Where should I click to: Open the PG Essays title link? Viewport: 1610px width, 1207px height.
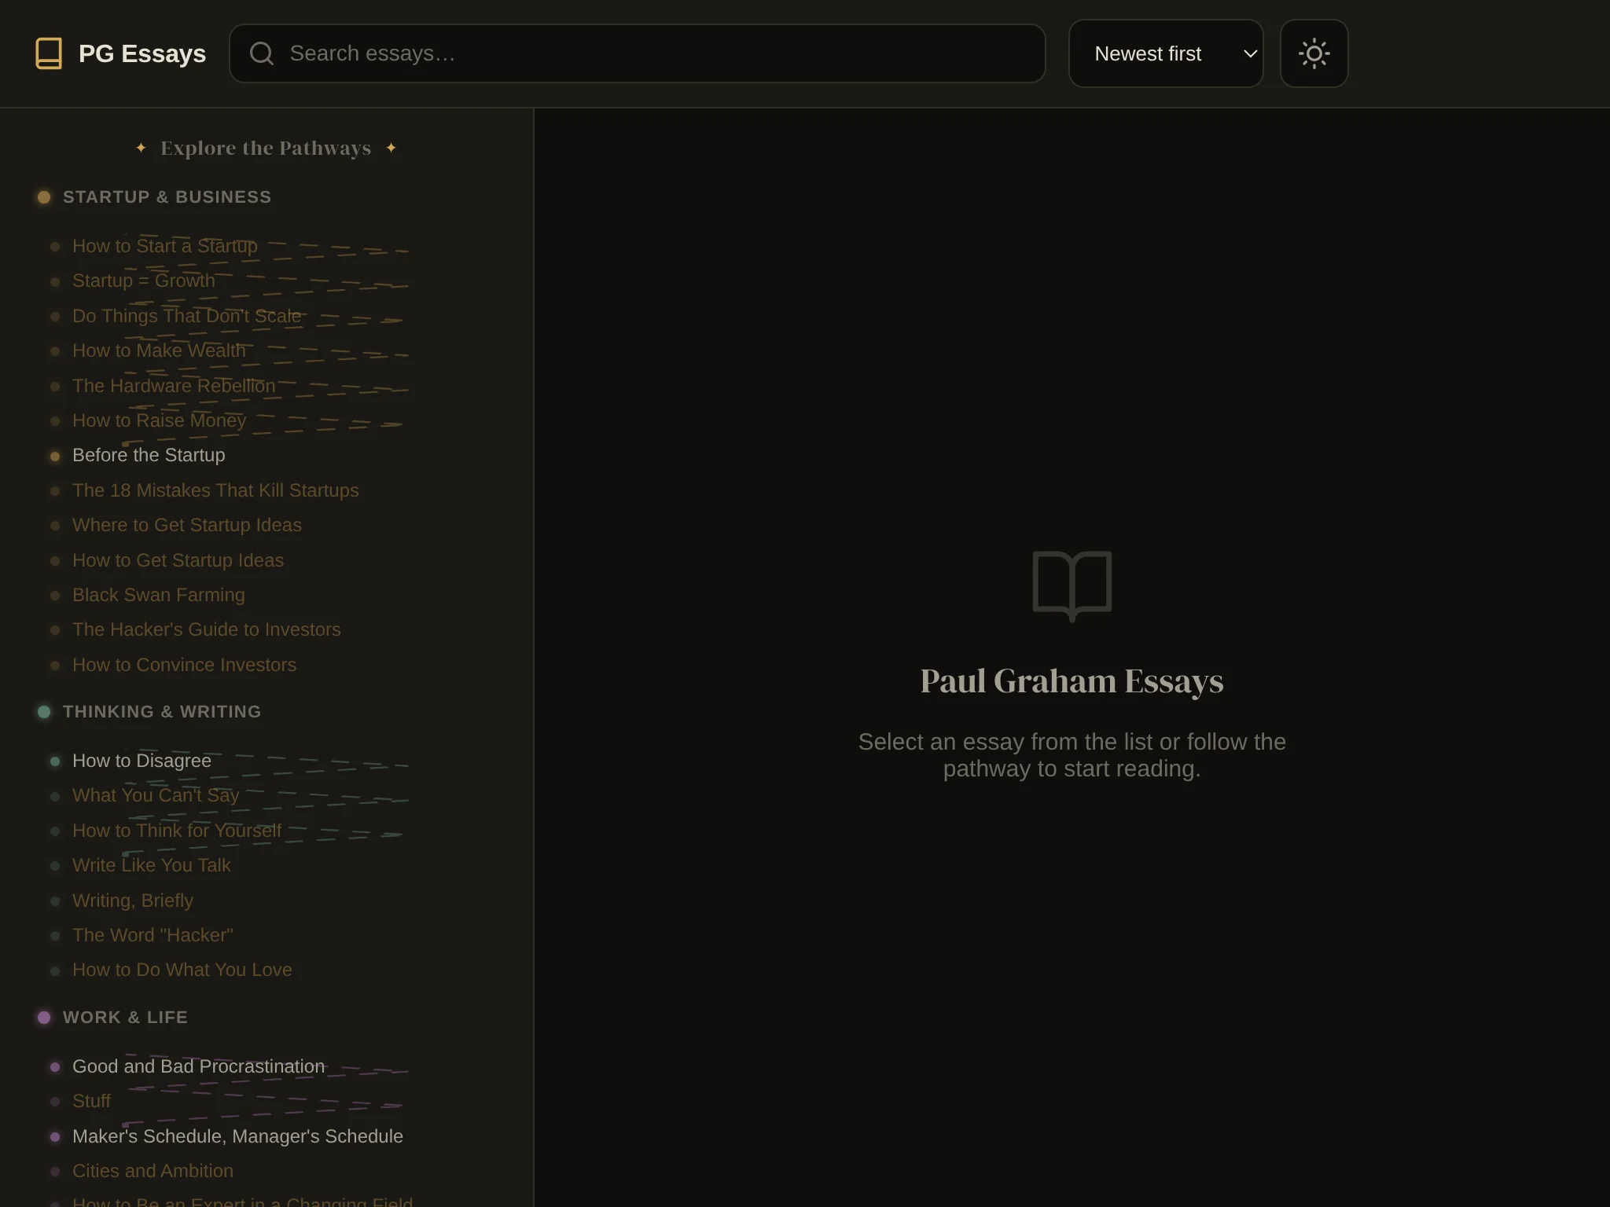click(x=142, y=53)
